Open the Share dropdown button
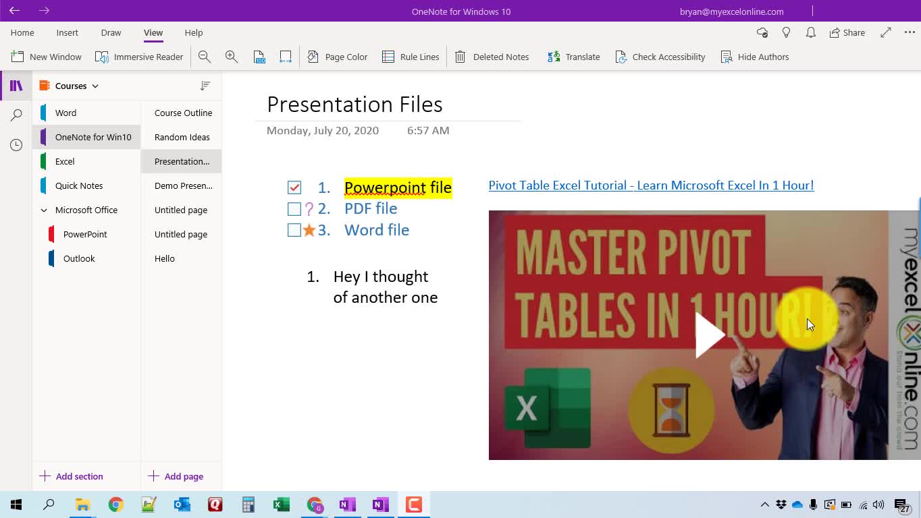Image resolution: width=921 pixels, height=518 pixels. point(847,32)
